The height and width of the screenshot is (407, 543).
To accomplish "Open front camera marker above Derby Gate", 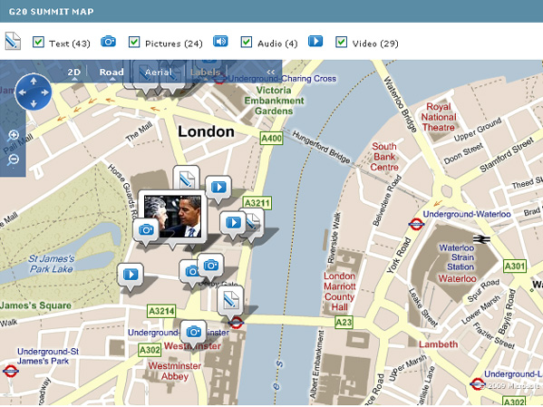I will pos(210,266).
